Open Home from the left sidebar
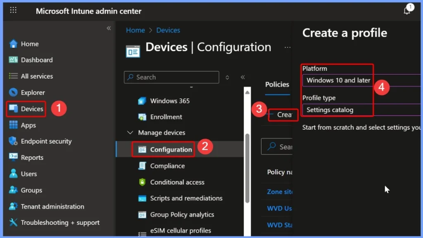This screenshot has height=238, width=423. (29, 44)
